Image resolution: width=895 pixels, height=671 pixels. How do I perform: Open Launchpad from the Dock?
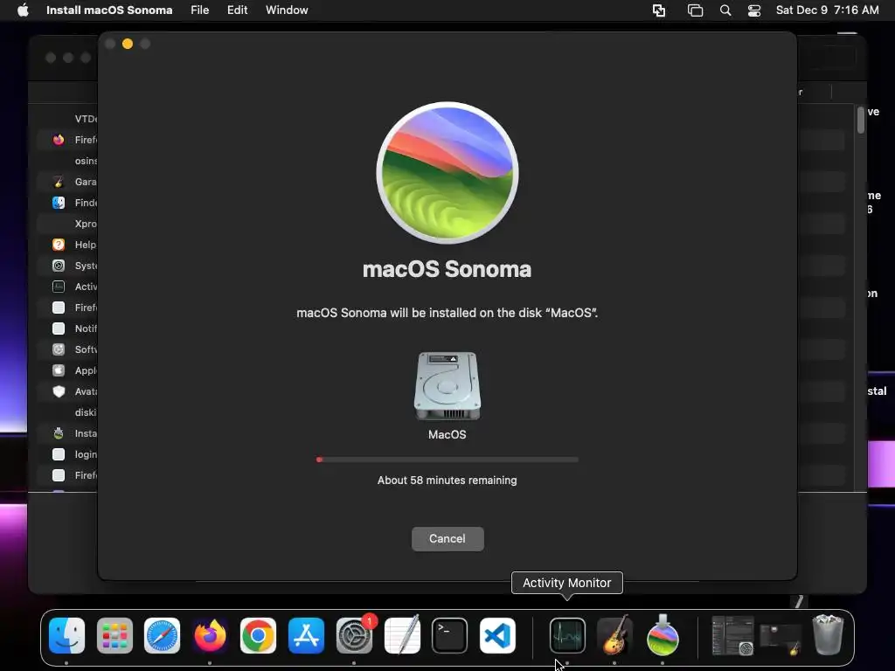(114, 635)
